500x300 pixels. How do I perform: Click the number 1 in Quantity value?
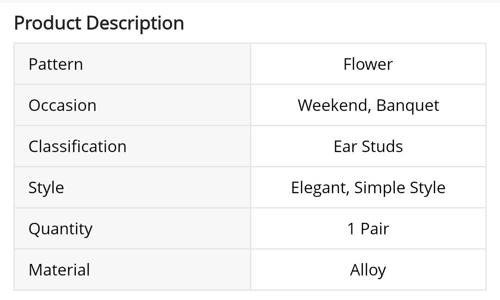point(351,229)
